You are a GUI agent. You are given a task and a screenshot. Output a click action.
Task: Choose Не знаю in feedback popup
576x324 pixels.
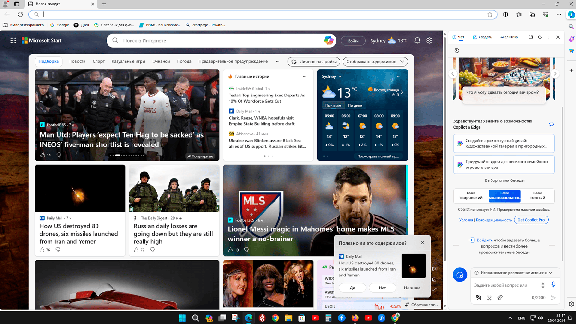point(412,288)
